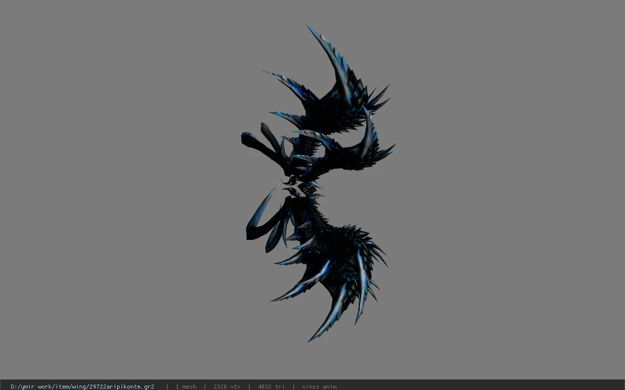Click the '2326 vtx' vertex count

click(227, 387)
